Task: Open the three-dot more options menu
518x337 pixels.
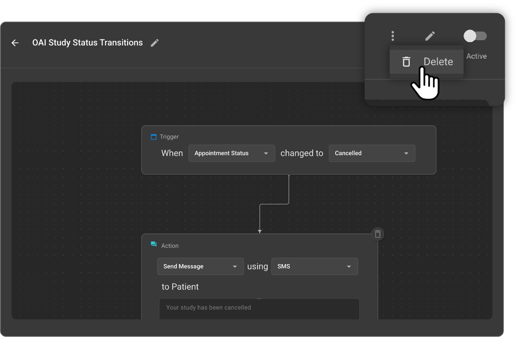Action: coord(393,36)
